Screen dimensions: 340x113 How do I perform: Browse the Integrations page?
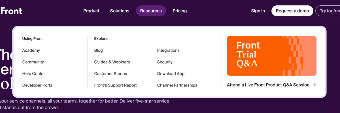coord(168,51)
